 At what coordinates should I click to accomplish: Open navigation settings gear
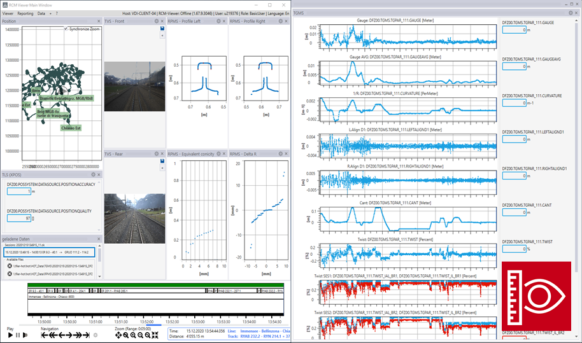pos(96,335)
